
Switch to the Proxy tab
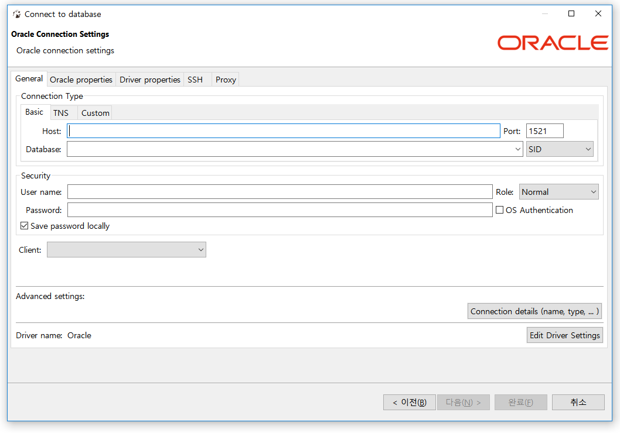tap(226, 80)
